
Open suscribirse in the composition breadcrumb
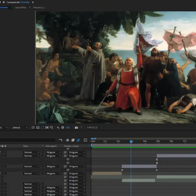pos(21,7)
